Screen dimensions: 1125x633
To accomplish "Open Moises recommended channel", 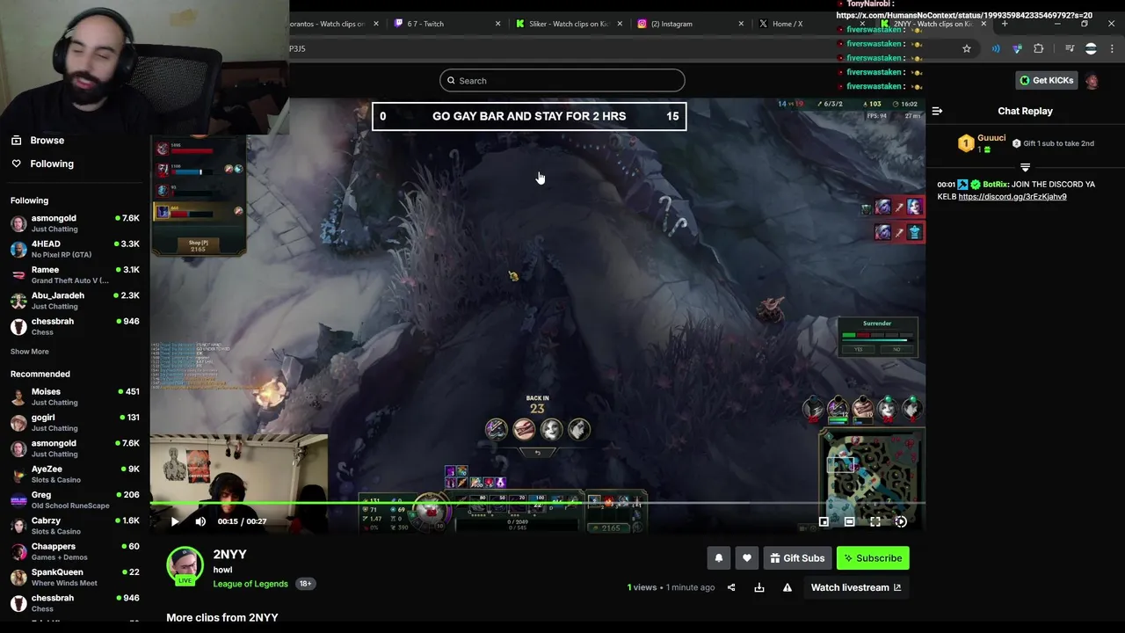I will tap(74, 397).
